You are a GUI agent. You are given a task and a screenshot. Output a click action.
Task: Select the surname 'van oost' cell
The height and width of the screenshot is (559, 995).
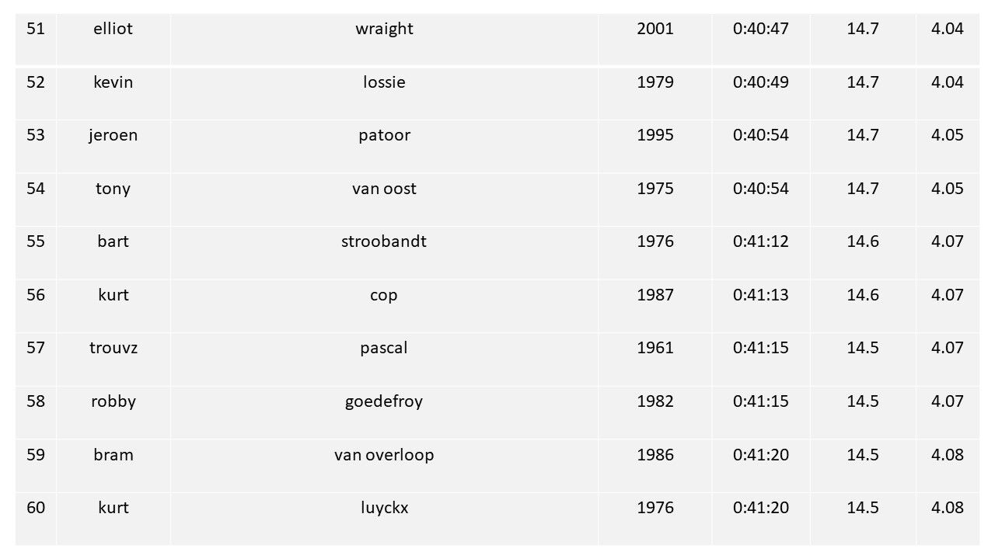pos(384,189)
